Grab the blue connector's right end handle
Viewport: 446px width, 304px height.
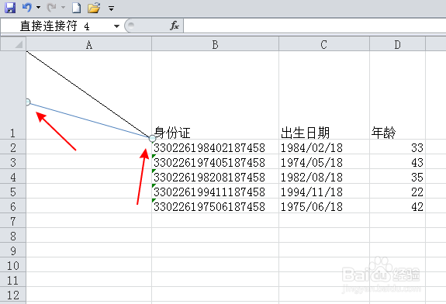coord(152,139)
